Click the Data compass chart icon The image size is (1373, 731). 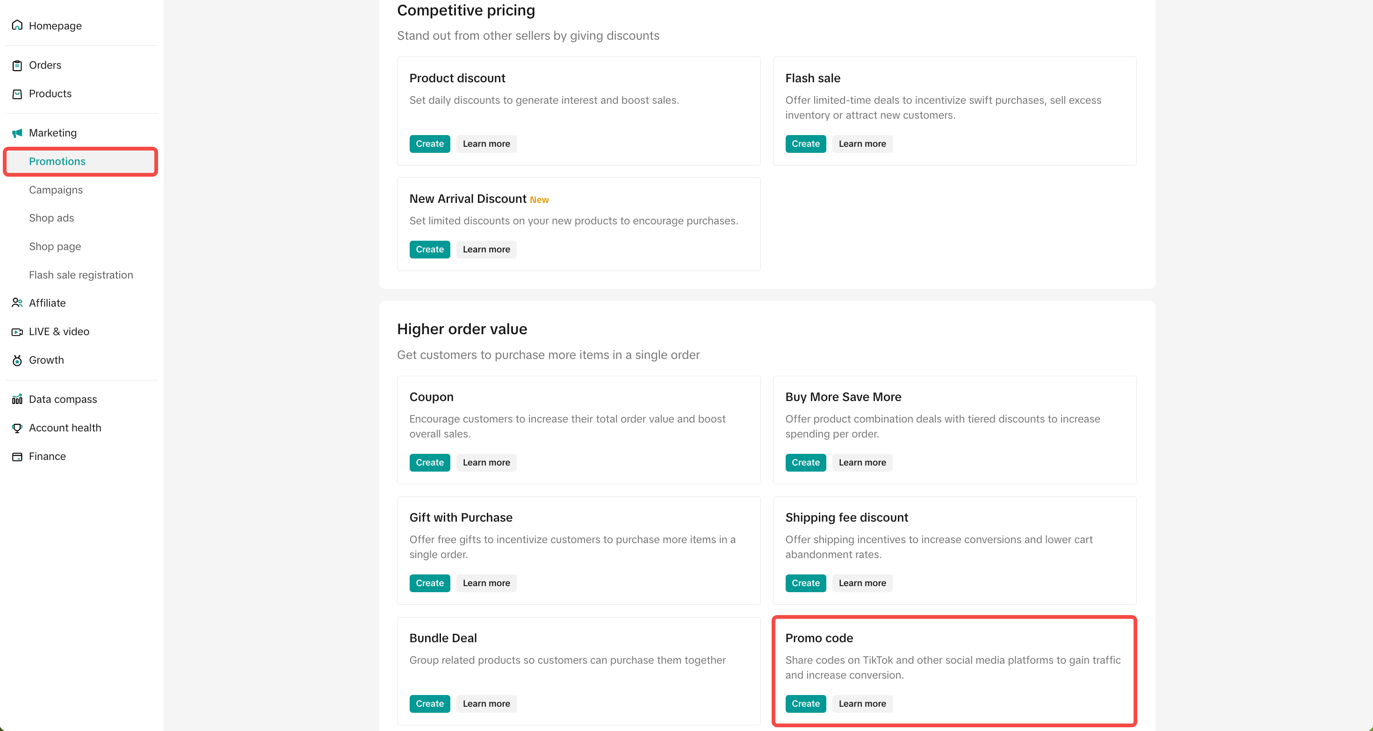click(17, 399)
